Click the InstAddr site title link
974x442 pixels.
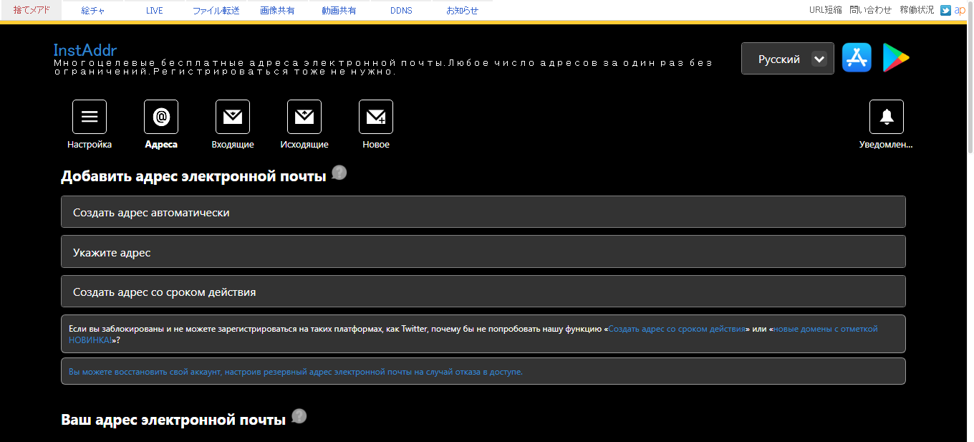pos(85,50)
